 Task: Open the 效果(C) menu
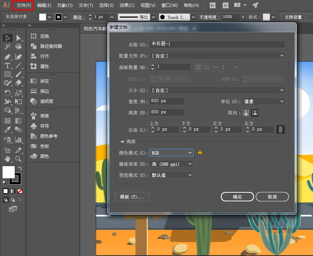(127, 5)
